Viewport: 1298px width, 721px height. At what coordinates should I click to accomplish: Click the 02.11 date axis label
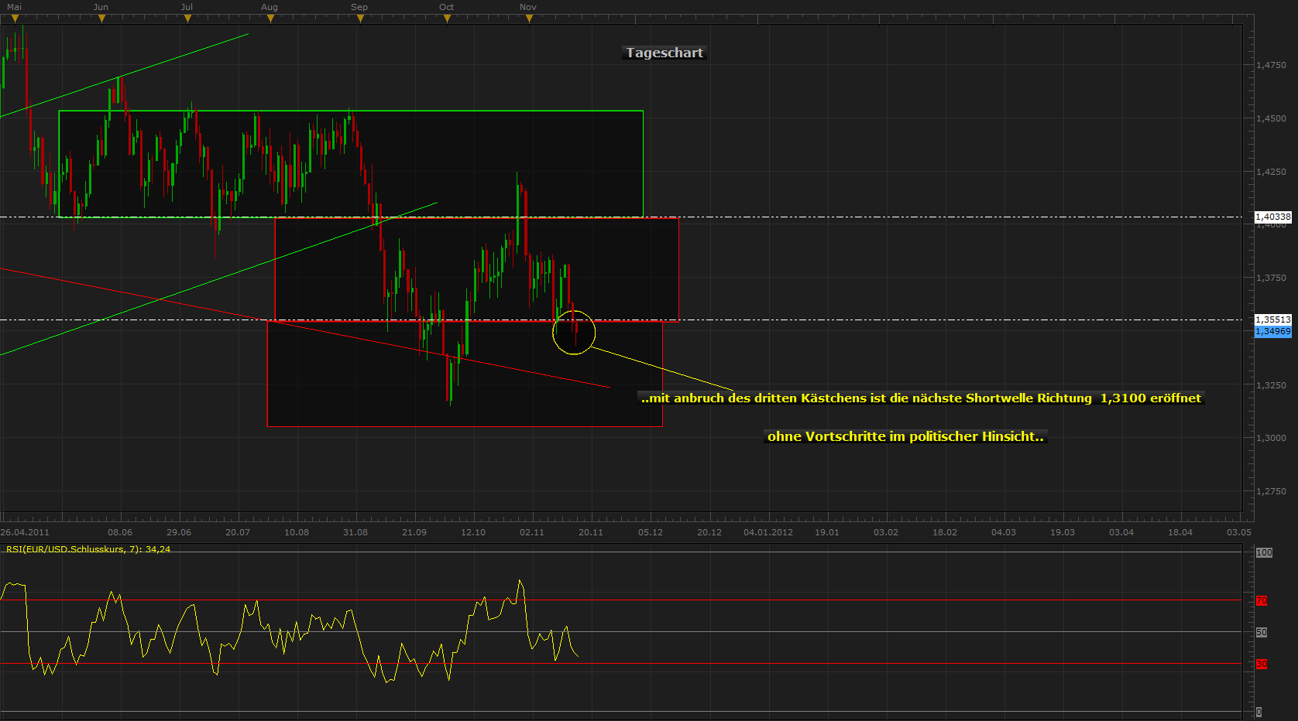[x=532, y=532]
